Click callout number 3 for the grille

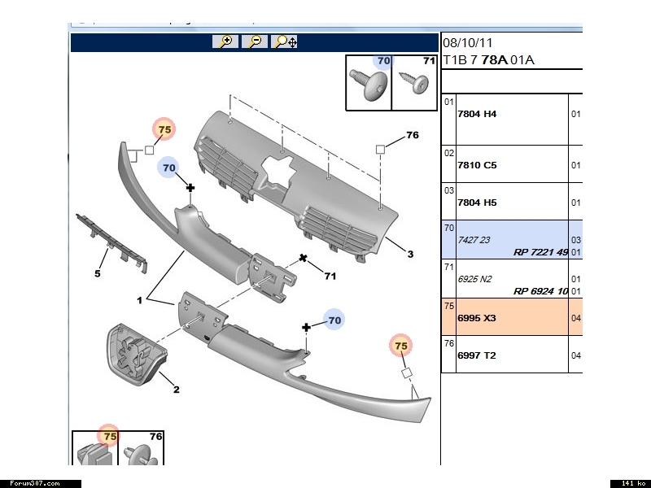[x=410, y=255]
